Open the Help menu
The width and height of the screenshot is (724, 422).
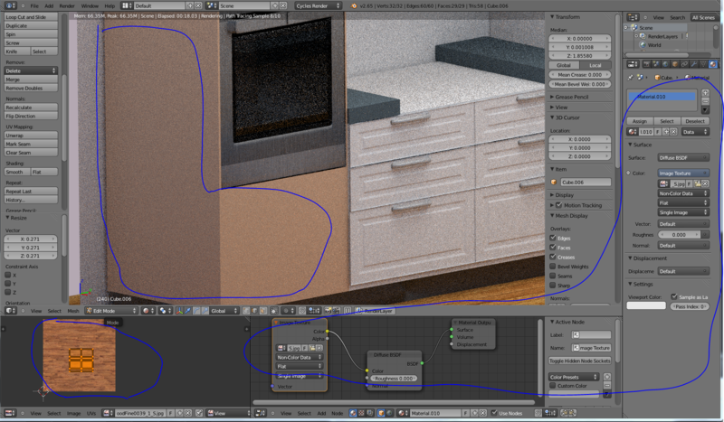point(110,6)
